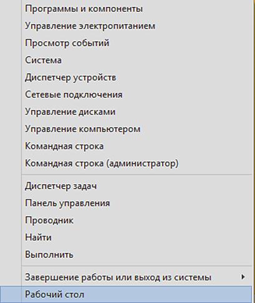
Task: Click the separator line below Выполнить
Action: point(137,266)
